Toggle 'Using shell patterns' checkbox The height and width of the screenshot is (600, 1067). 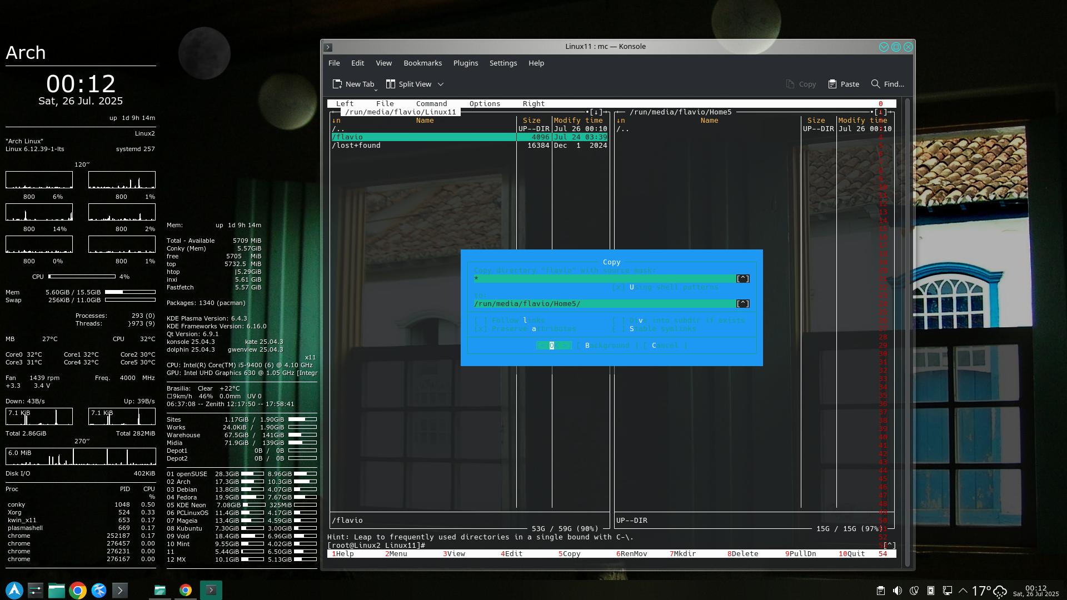pos(618,287)
